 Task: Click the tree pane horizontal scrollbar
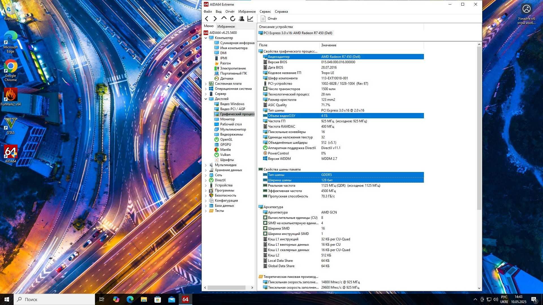(x=226, y=287)
